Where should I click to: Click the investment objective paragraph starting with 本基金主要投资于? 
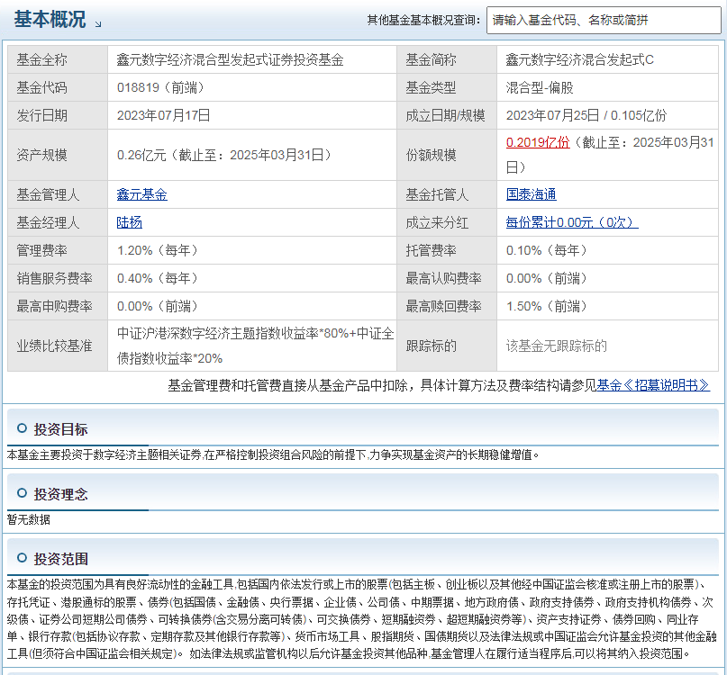274,454
